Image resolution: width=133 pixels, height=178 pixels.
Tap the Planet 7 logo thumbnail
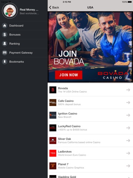[53, 166]
